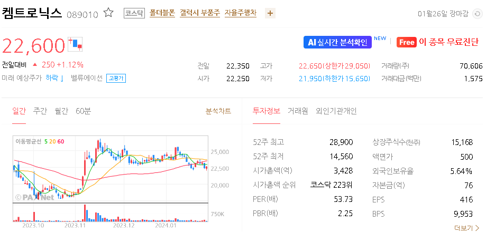
Task: Refresh quote using circular arrow icon
Action: click(x=478, y=14)
